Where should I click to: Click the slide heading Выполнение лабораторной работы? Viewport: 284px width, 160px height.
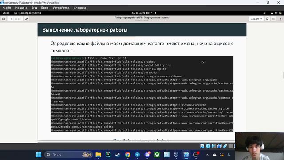85,30
